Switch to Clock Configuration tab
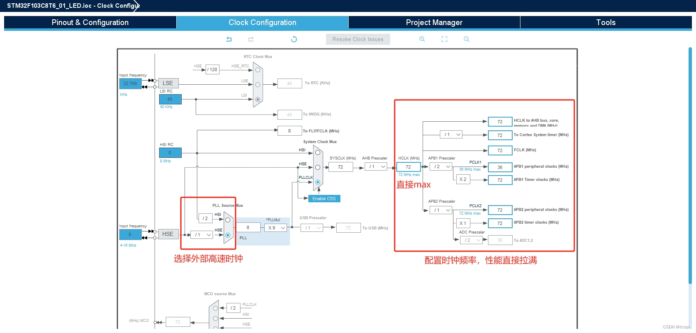696x333 pixels. tap(262, 22)
